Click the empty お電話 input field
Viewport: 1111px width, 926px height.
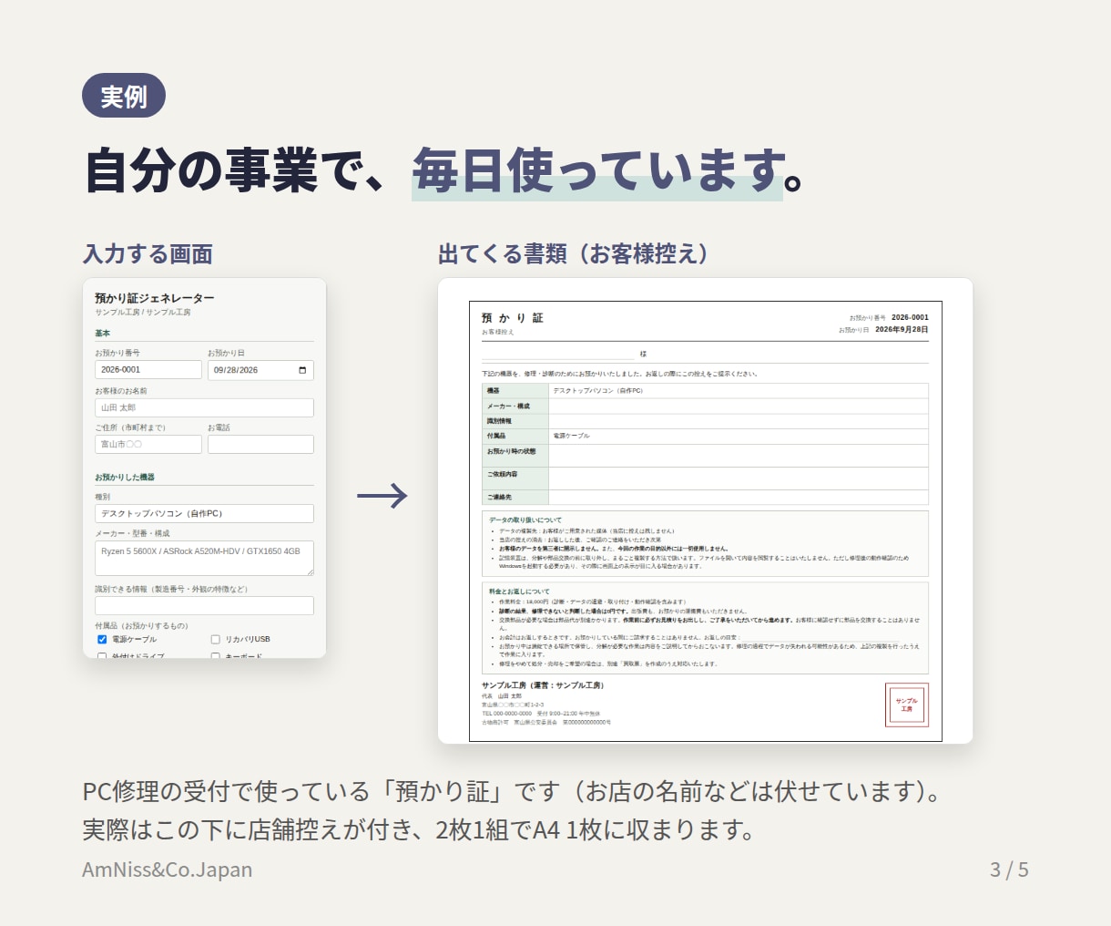[x=260, y=444]
